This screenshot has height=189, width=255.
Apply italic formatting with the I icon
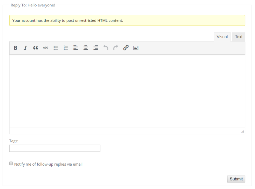[x=25, y=48]
